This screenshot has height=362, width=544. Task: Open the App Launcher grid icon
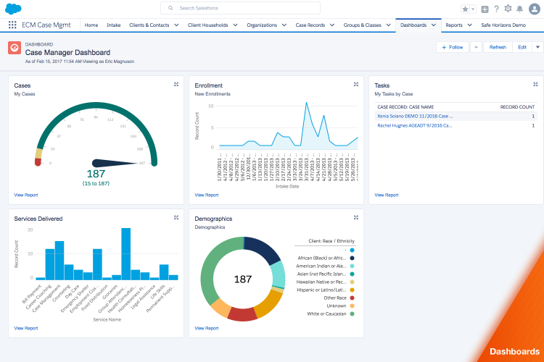click(12, 25)
